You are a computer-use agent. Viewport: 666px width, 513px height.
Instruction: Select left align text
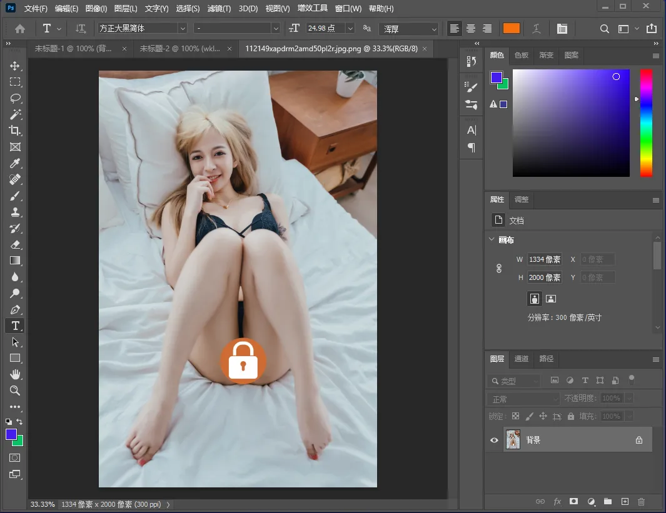pyautogui.click(x=455, y=28)
